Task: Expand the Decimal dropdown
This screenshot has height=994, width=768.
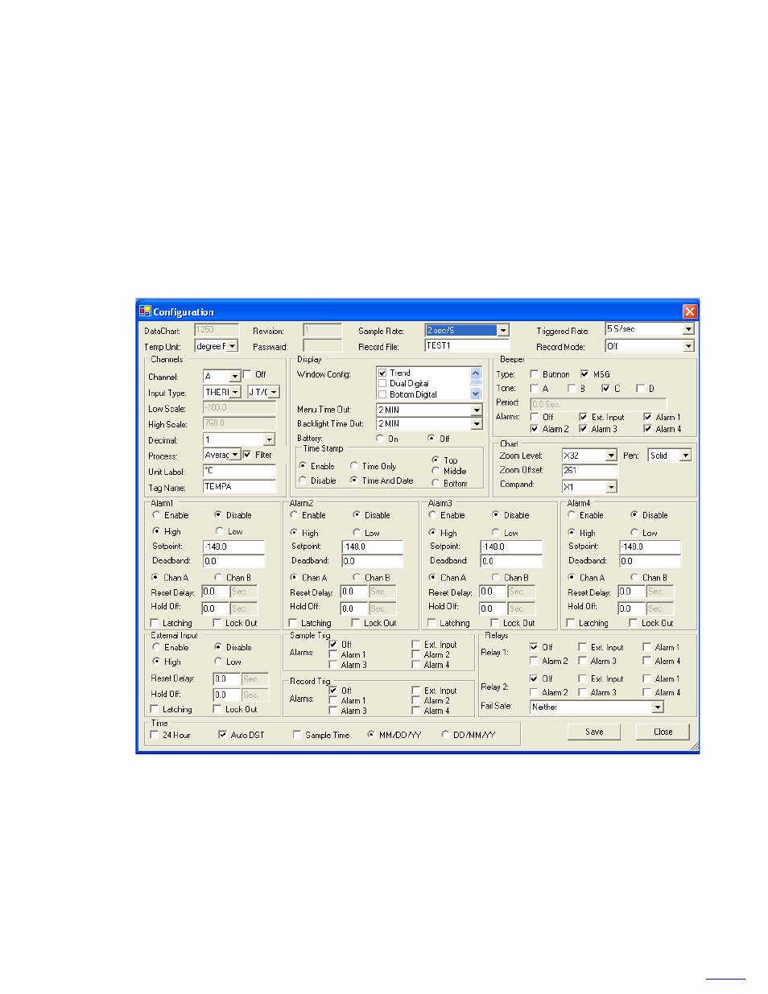Action: tap(269, 439)
